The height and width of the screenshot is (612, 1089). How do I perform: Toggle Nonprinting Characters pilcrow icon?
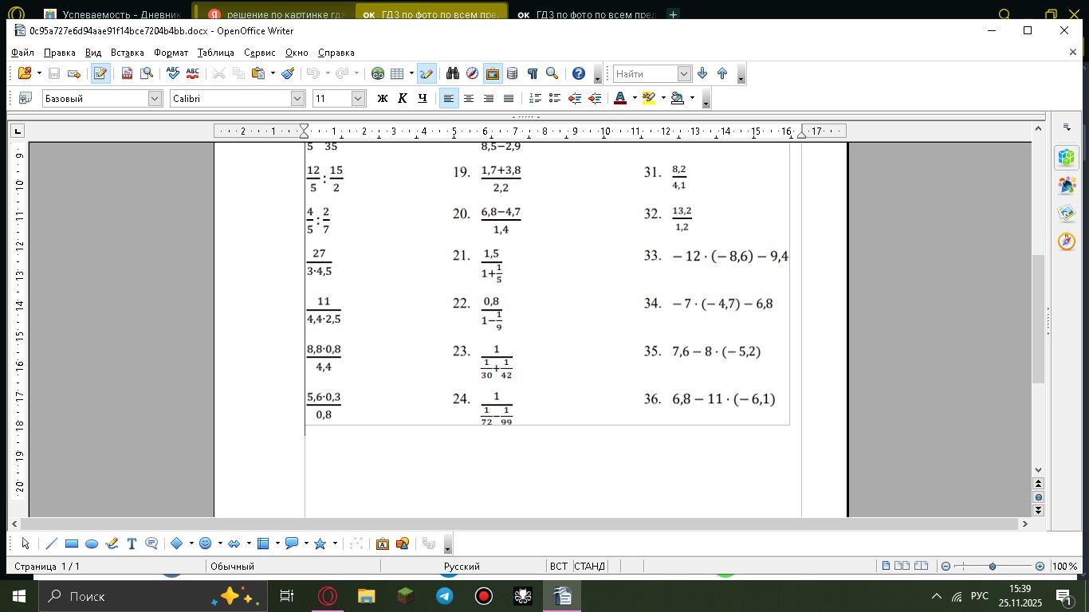click(x=533, y=73)
